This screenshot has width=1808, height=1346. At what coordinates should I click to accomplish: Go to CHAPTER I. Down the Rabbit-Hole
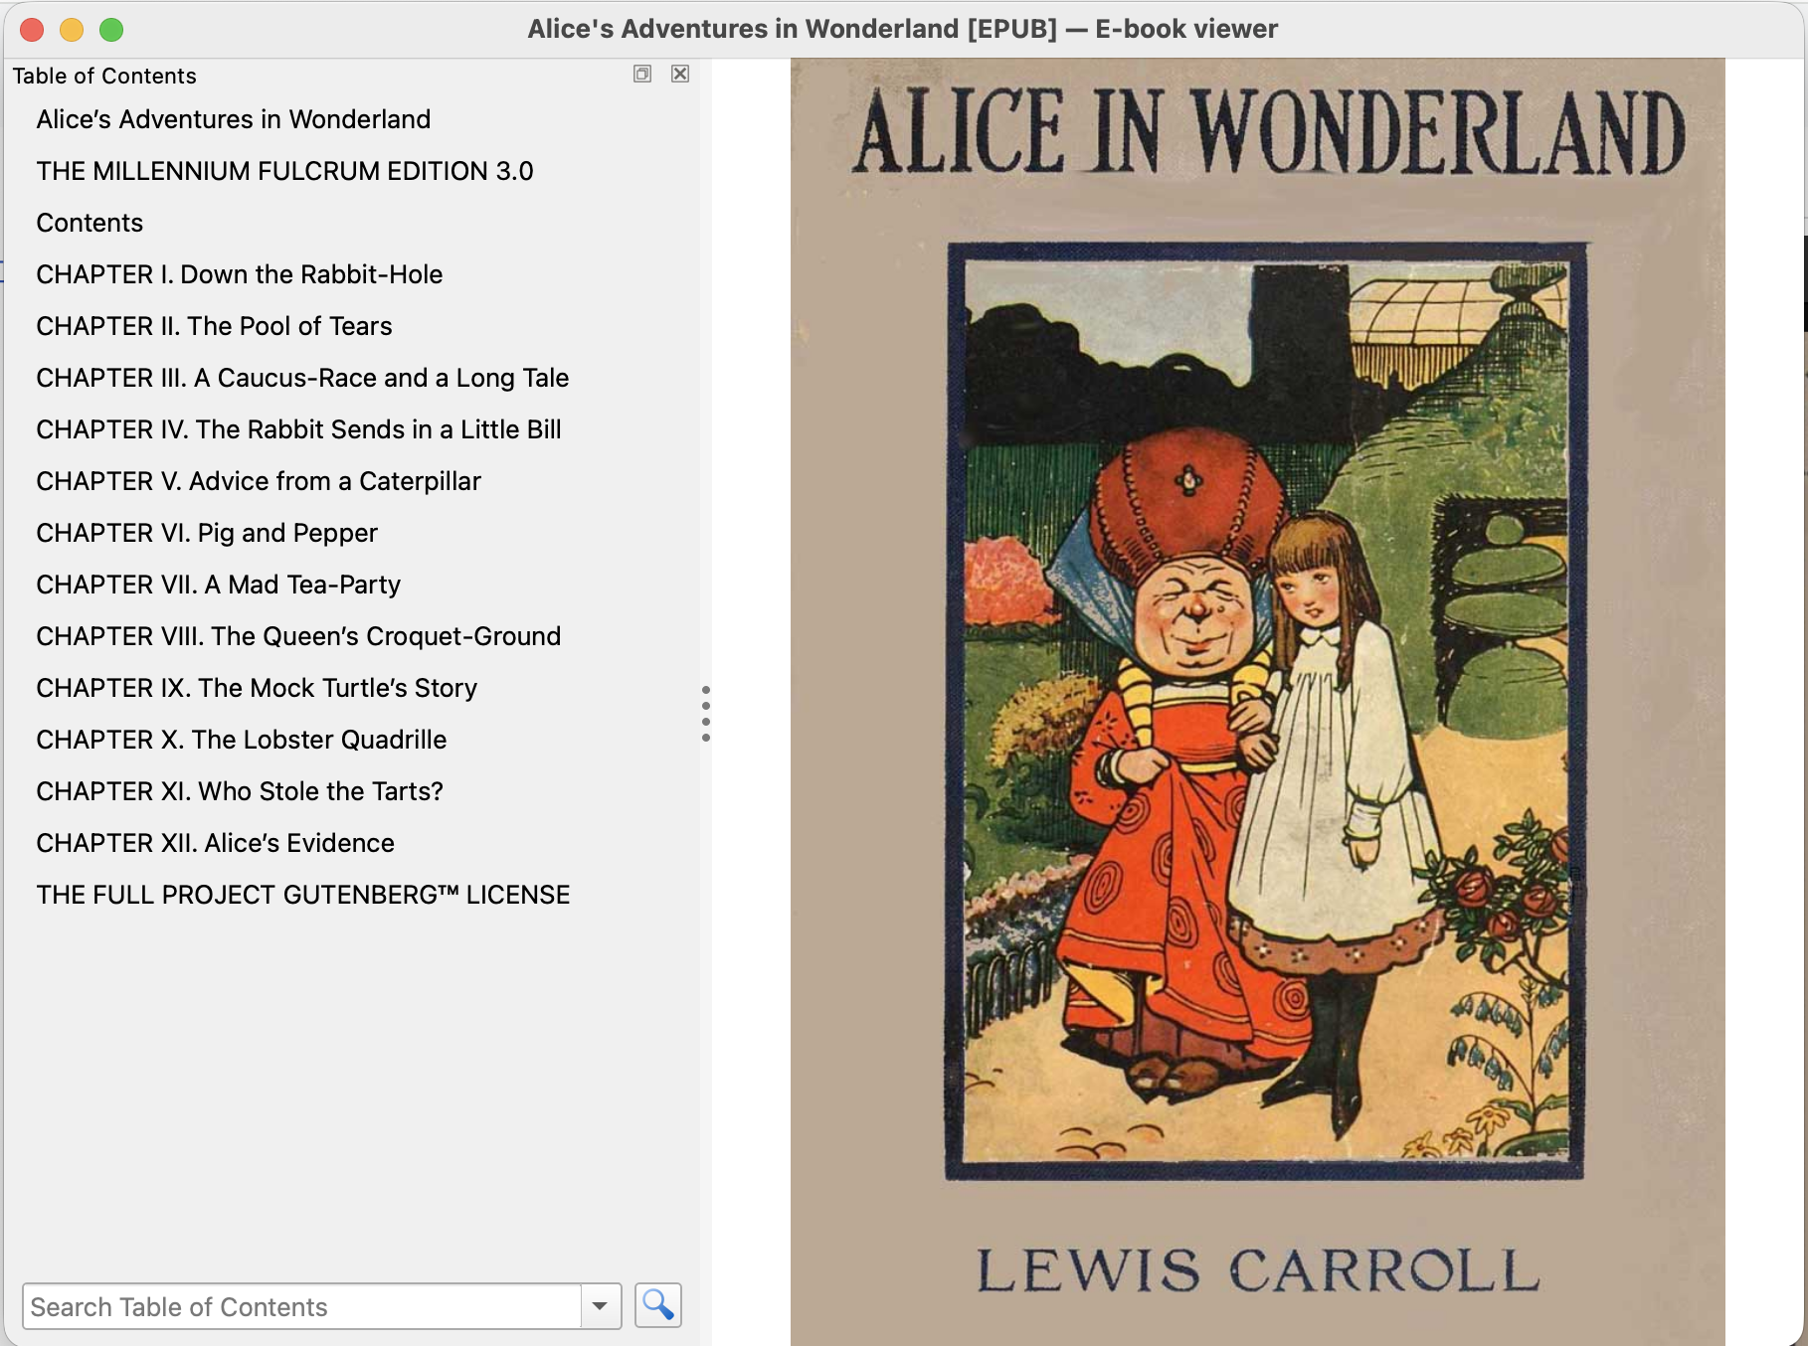(x=240, y=274)
